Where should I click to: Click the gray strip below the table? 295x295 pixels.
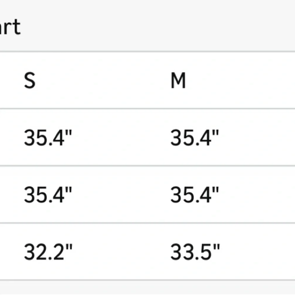147,288
